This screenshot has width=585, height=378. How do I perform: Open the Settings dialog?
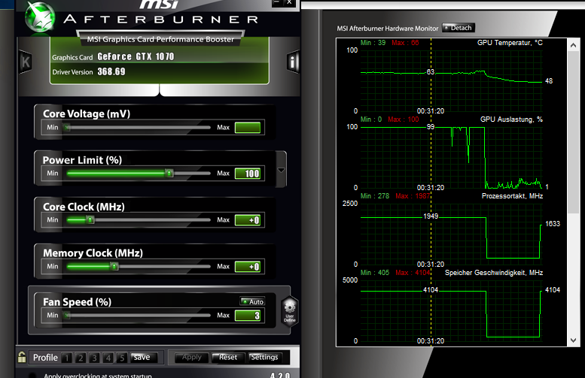pyautogui.click(x=265, y=358)
